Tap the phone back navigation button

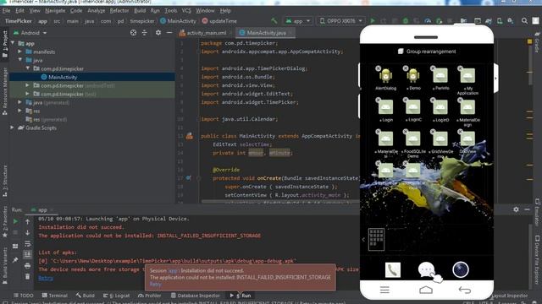[465, 290]
